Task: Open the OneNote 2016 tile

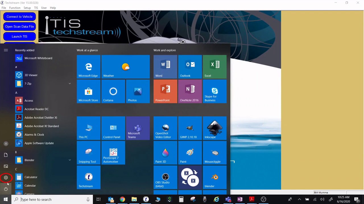Action: 190,91
